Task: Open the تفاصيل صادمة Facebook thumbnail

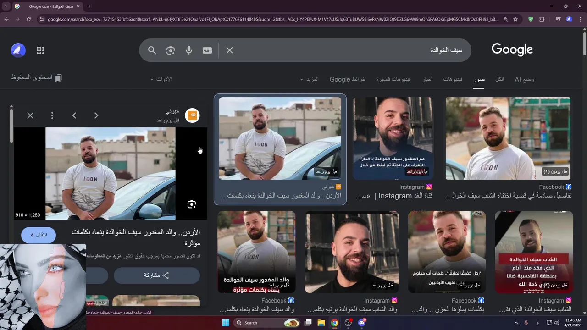Action: pyautogui.click(x=508, y=138)
